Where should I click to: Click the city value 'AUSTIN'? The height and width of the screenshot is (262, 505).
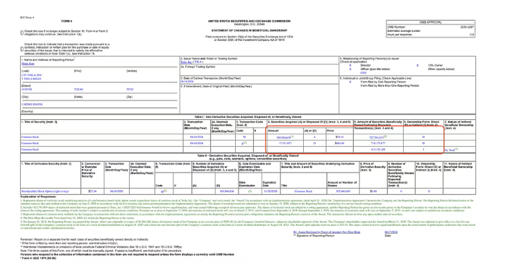27,89
